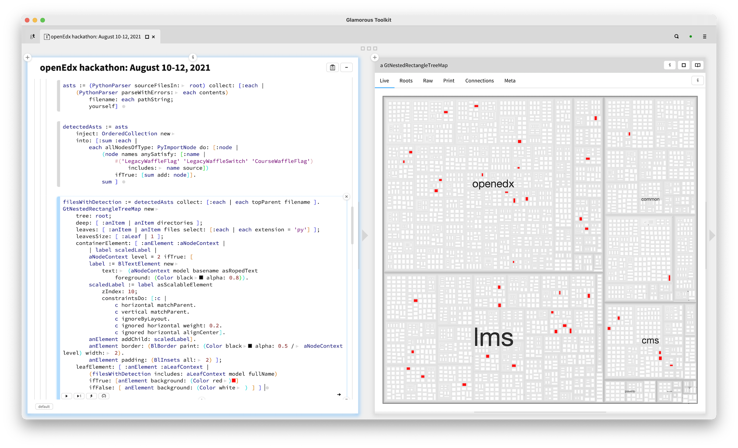This screenshot has height=448, width=738.
Task: Click the notebook vertical scrollbar
Action: (352, 225)
